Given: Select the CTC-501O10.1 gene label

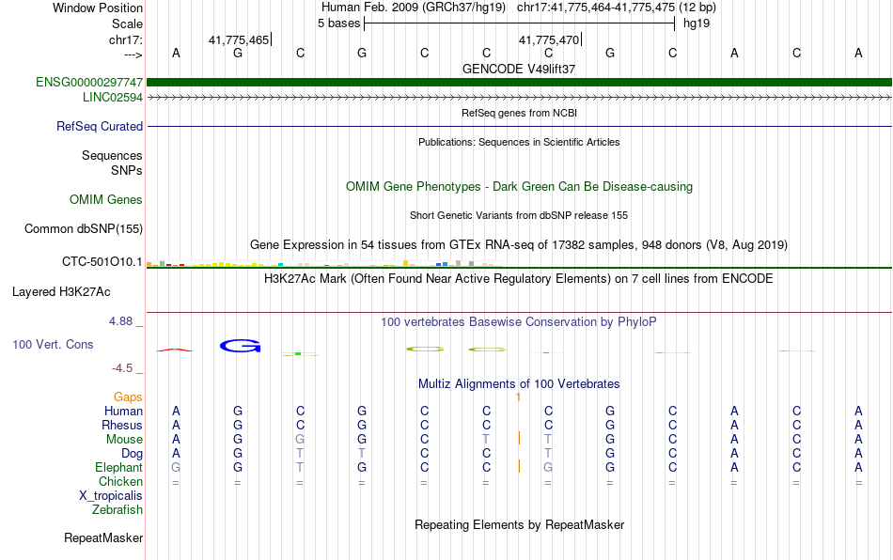Looking at the screenshot, I should [x=102, y=262].
